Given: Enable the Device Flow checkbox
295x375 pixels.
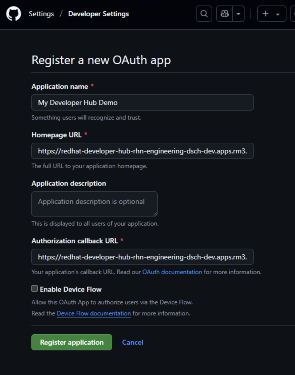Looking at the screenshot, I should (x=35, y=288).
